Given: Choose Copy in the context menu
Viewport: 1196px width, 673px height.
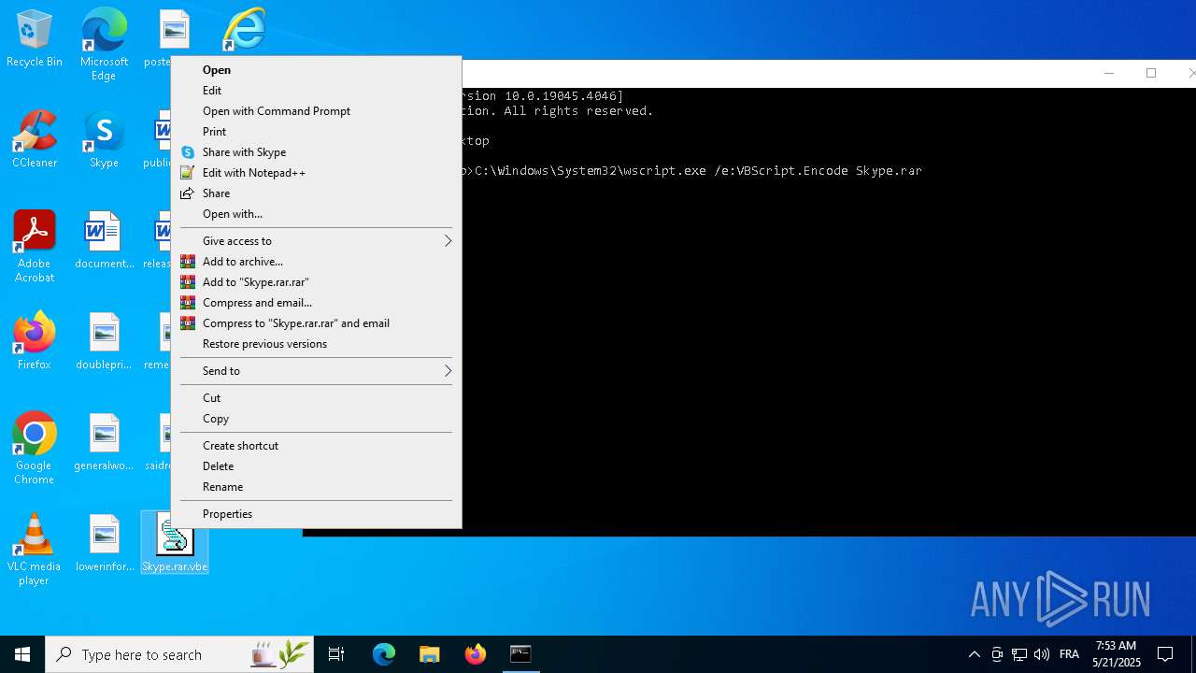Looking at the screenshot, I should tap(316, 419).
